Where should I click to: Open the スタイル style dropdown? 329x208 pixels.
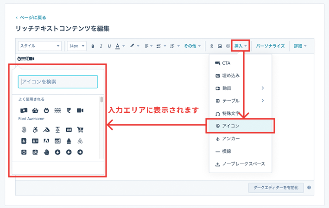[x=40, y=46]
